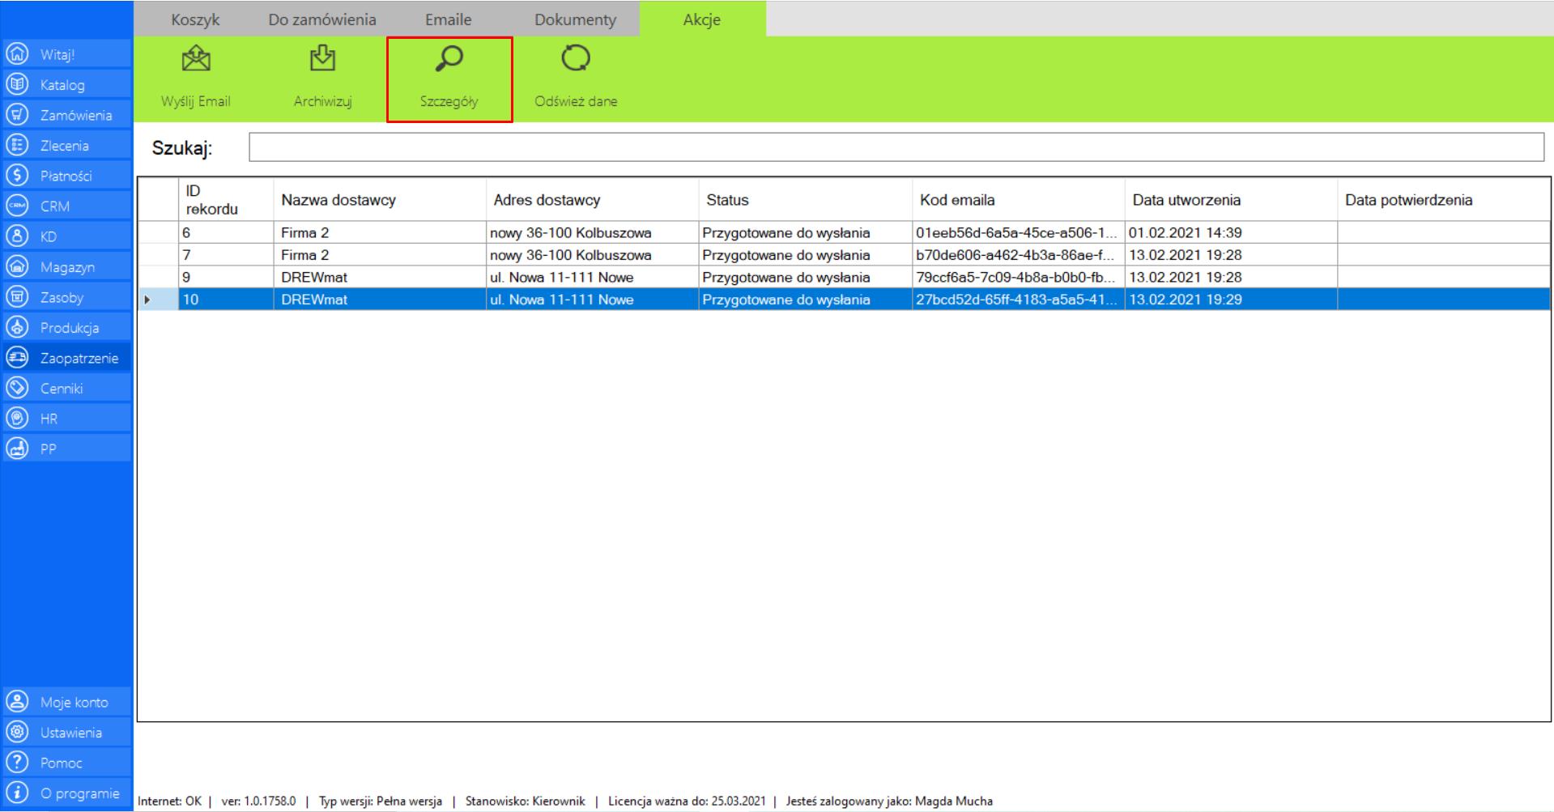Open the O programie info item
This screenshot has height=812, width=1554.
coord(79,793)
